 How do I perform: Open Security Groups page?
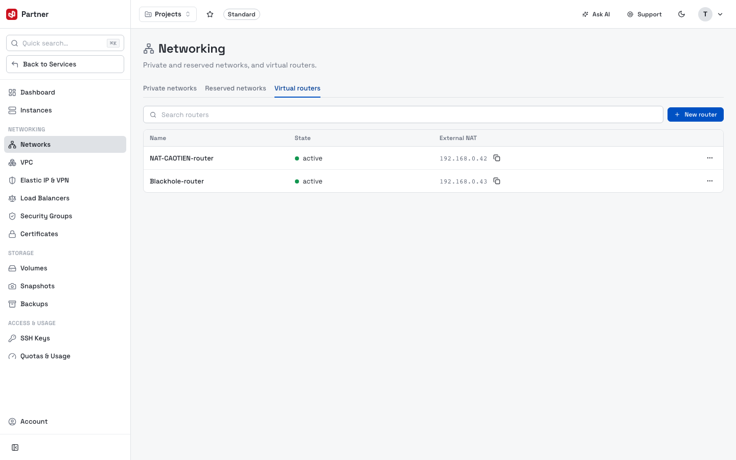(65, 216)
